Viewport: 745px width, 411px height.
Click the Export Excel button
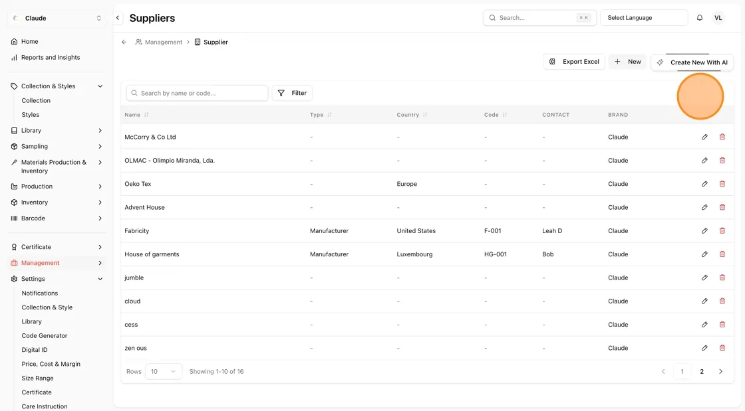click(x=574, y=62)
